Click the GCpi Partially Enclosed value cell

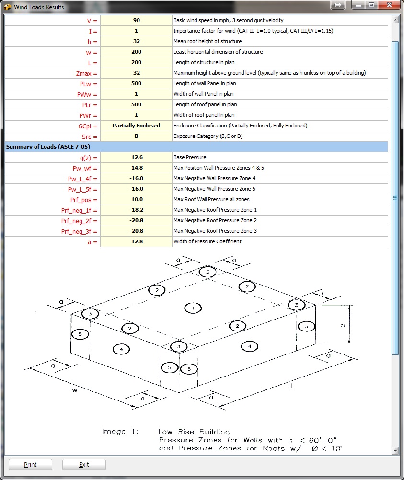click(x=136, y=126)
